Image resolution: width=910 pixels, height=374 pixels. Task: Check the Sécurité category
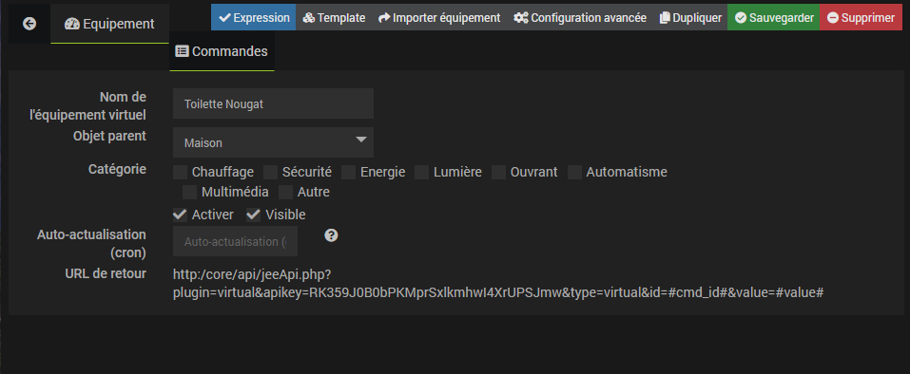[x=270, y=172]
